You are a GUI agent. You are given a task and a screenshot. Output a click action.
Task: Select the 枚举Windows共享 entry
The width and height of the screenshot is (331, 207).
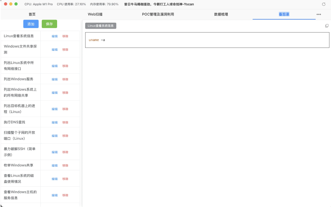pyautogui.click(x=19, y=165)
